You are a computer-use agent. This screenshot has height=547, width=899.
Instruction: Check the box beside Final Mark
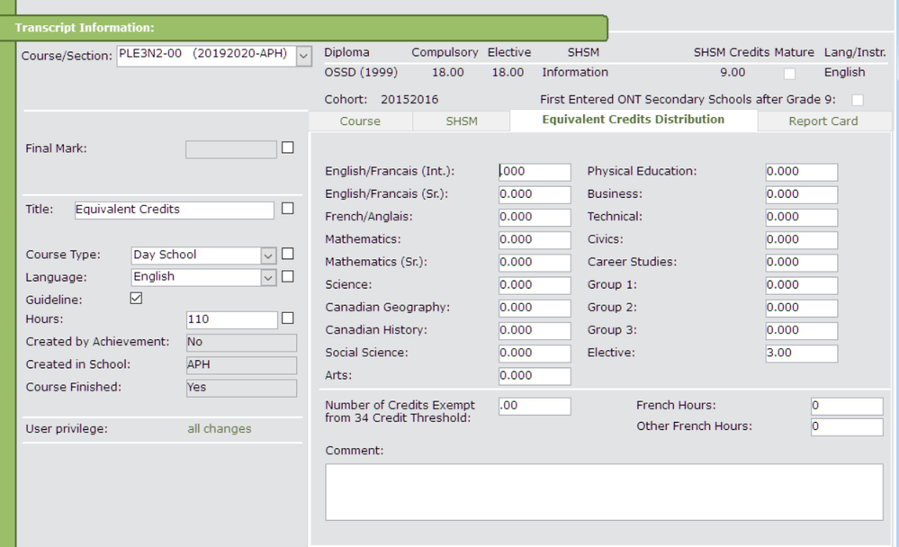click(288, 148)
